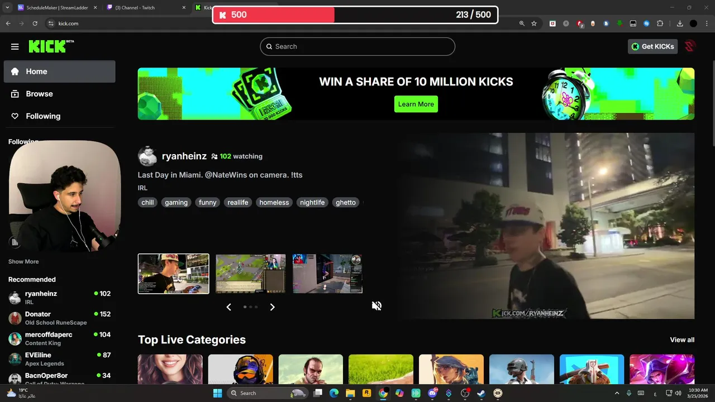Open the Kick hamburger sidebar menu
715x402 pixels.
pos(15,47)
